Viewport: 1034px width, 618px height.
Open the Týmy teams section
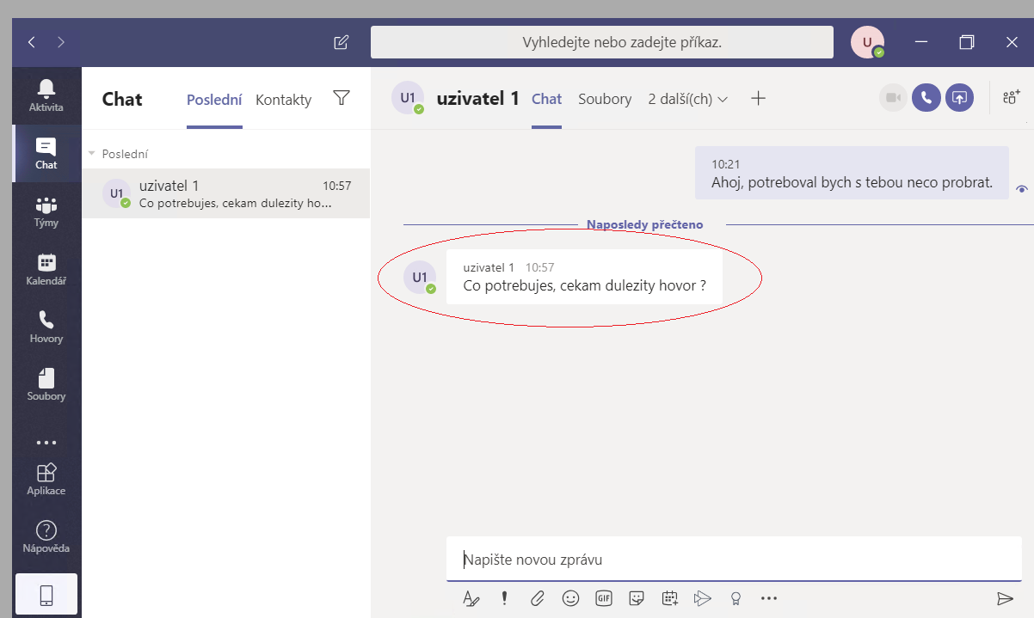point(46,211)
